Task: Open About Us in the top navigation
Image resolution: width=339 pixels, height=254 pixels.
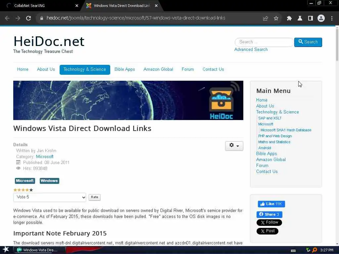Action: [x=46, y=69]
